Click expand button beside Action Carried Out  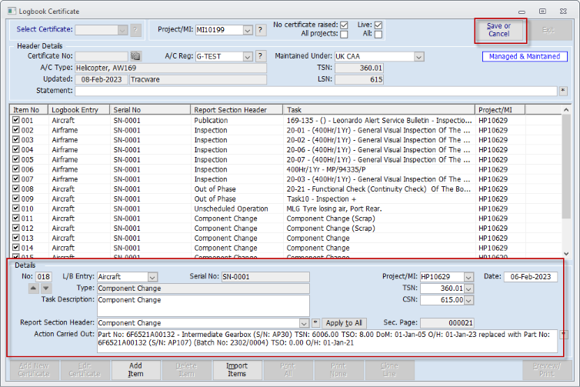pos(563,335)
